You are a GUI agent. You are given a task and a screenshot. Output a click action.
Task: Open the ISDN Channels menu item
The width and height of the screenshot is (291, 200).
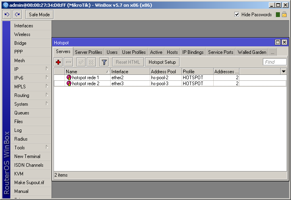click(31, 165)
